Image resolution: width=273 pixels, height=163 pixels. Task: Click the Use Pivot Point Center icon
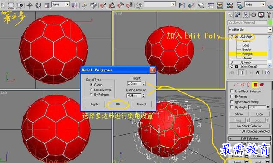tap(74, 5)
